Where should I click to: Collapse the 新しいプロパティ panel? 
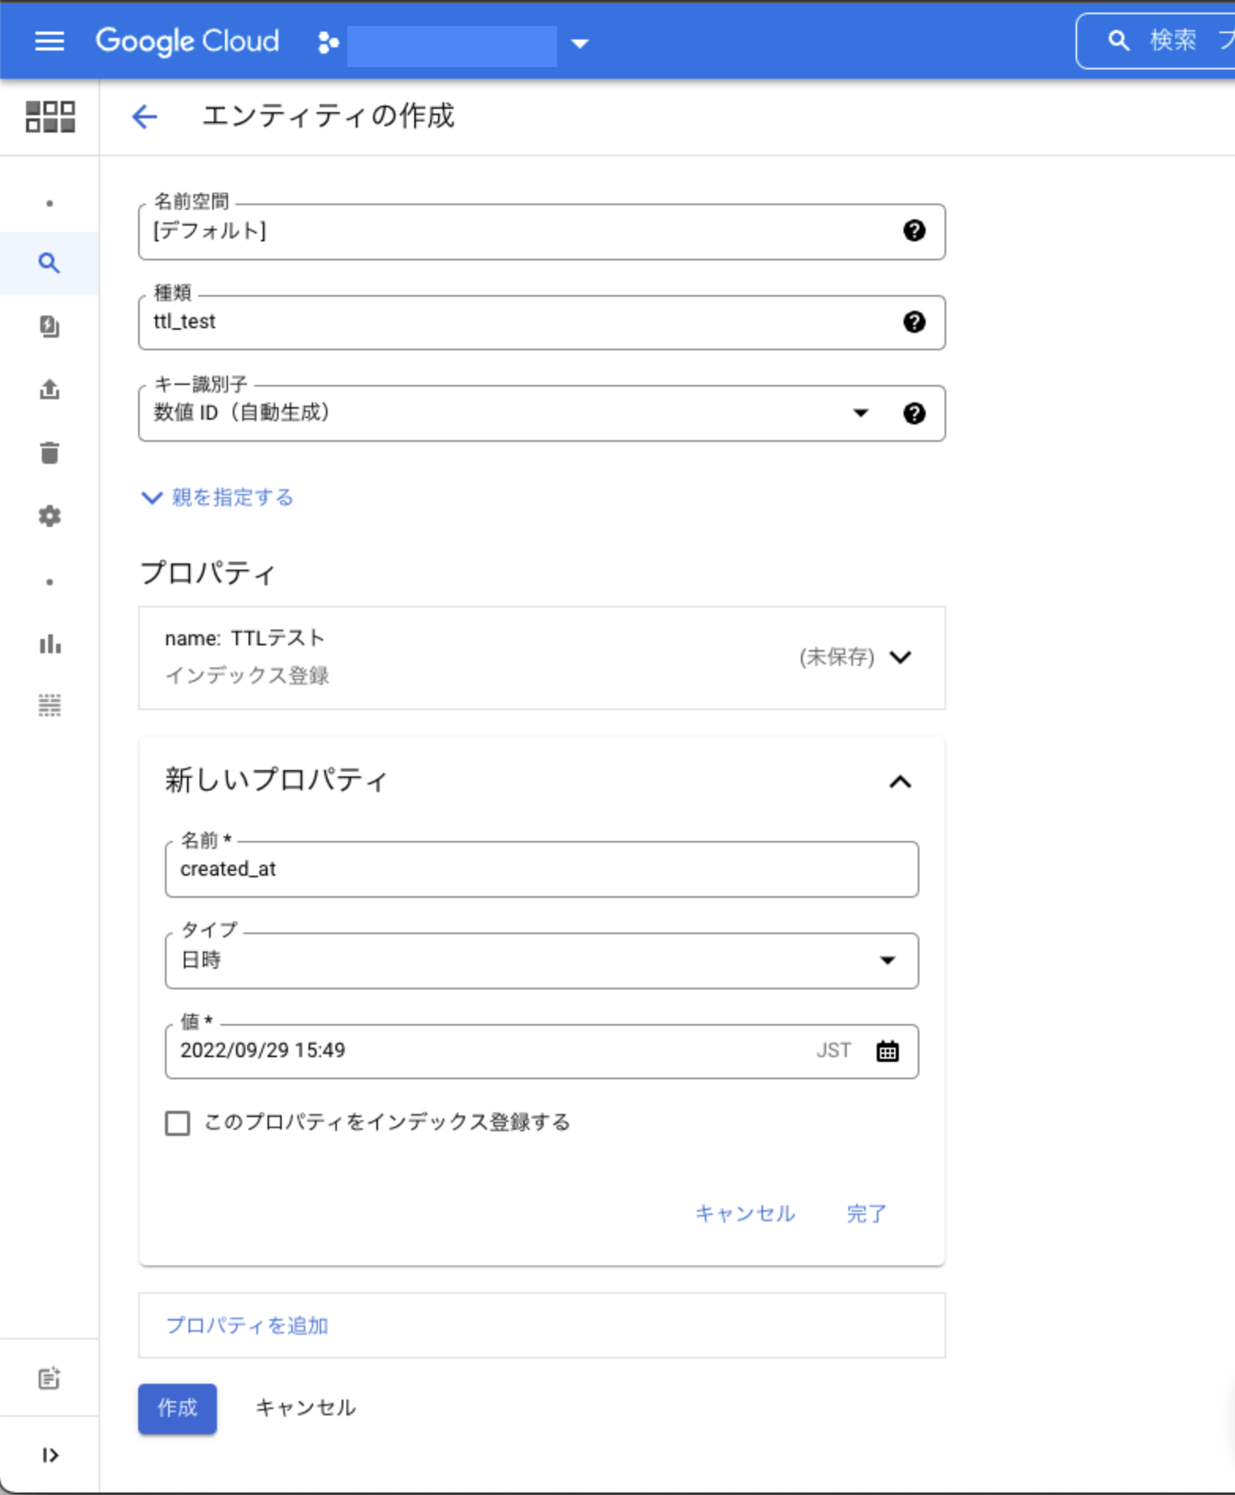pyautogui.click(x=900, y=782)
